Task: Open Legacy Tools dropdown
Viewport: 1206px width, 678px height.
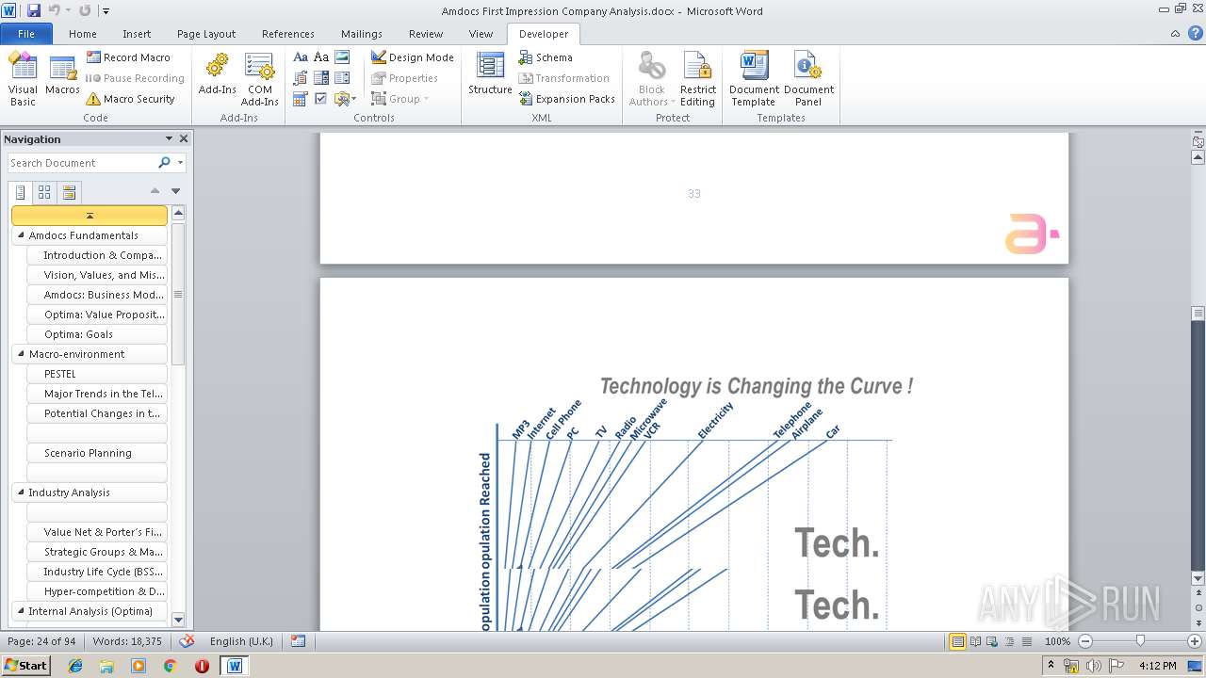Action: (x=345, y=99)
